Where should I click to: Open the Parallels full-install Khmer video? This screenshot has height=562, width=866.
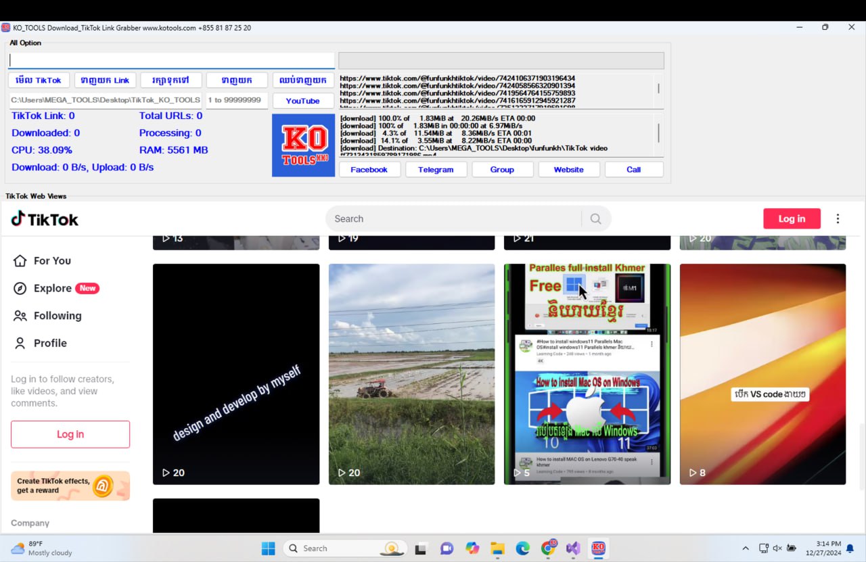pos(587,374)
